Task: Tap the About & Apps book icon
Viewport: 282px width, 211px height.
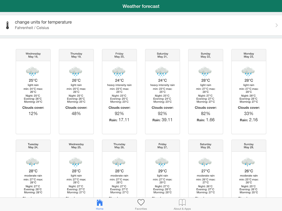Action: point(182,202)
